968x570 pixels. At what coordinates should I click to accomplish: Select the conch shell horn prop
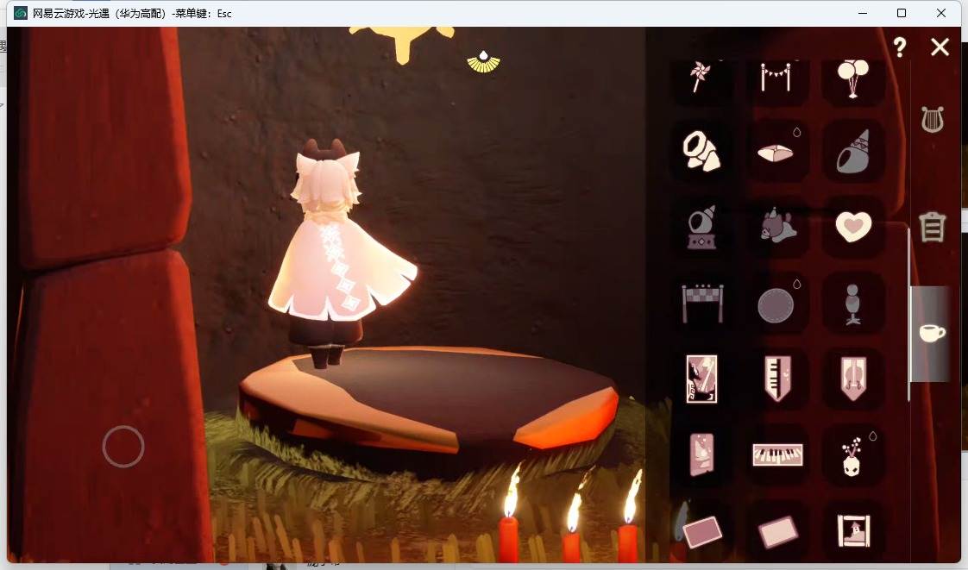pos(701,151)
